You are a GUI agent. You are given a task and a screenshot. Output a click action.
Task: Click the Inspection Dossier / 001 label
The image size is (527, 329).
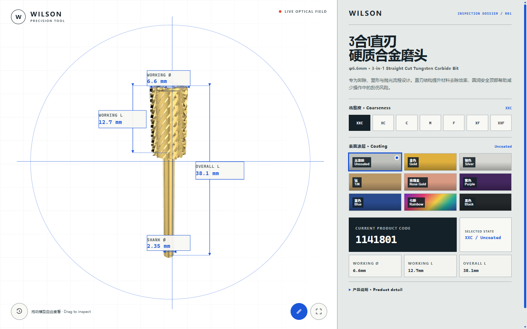point(485,14)
